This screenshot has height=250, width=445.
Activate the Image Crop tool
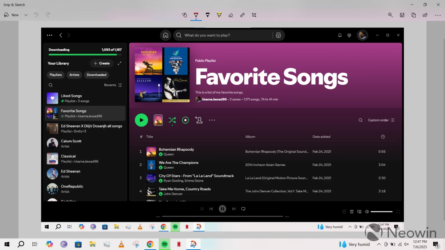[x=254, y=15]
